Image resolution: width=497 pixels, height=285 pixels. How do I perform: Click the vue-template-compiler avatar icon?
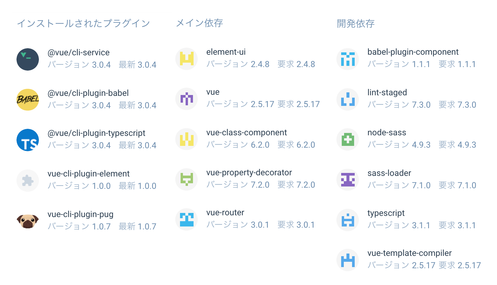coord(348,260)
